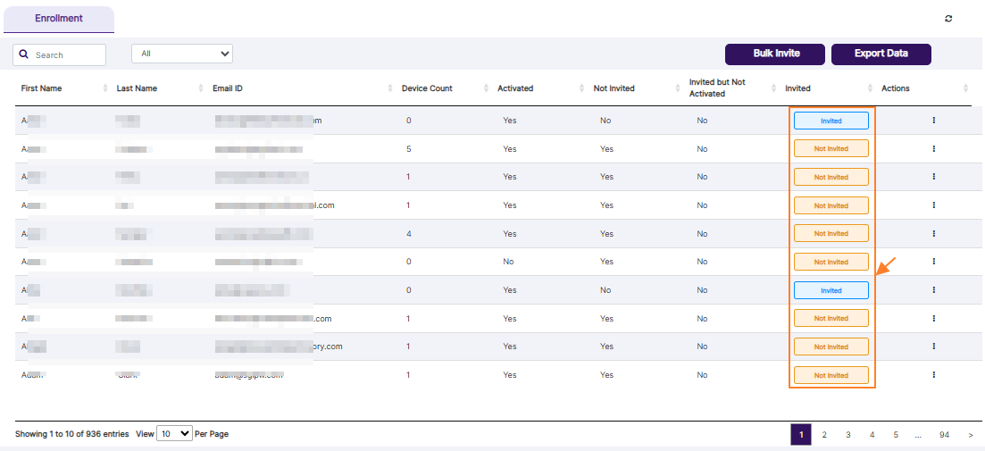Sort the Activated column
Viewport: 985px width, 451px height.
tap(582, 88)
